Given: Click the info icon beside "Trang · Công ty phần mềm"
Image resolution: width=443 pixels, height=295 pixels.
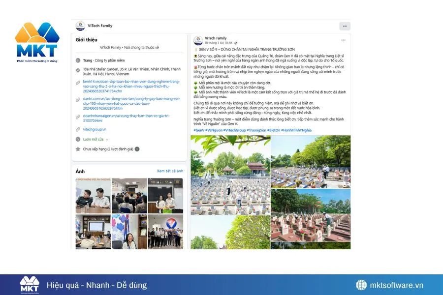Looking at the screenshot, I should click(x=78, y=59).
